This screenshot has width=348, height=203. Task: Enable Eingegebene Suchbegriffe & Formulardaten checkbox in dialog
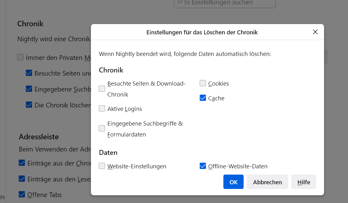102,128
